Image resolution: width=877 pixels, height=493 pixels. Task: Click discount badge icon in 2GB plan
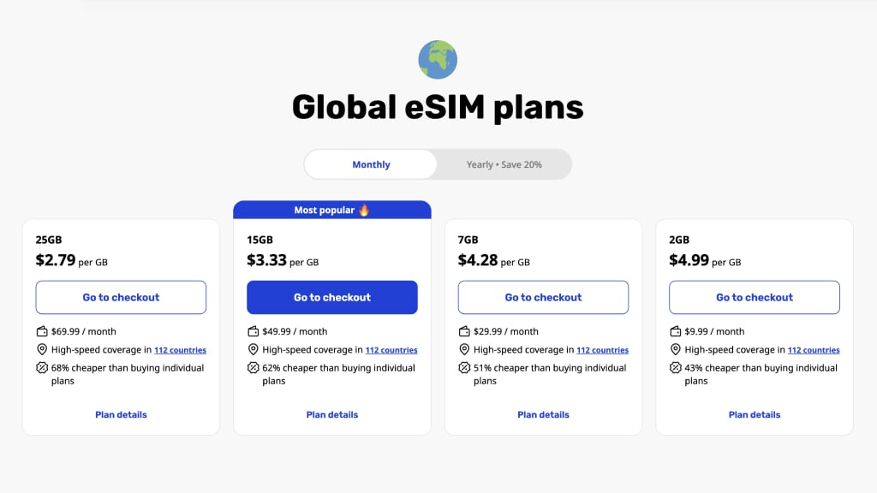click(x=676, y=368)
